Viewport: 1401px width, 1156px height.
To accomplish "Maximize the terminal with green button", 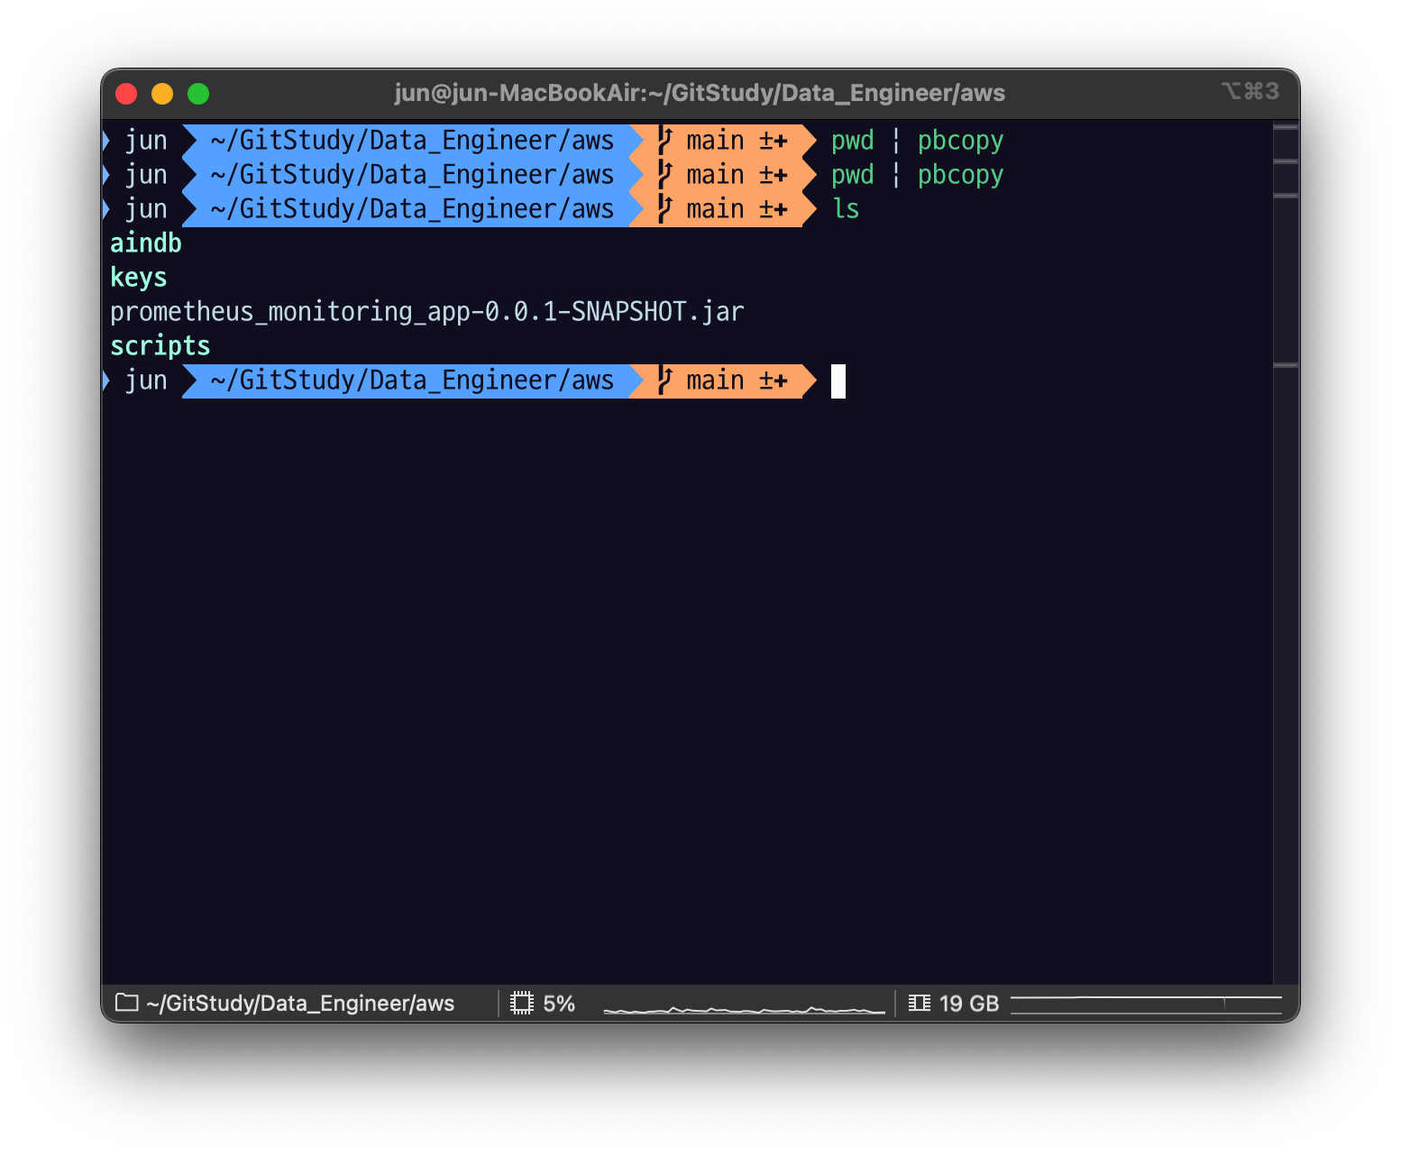I will [198, 93].
